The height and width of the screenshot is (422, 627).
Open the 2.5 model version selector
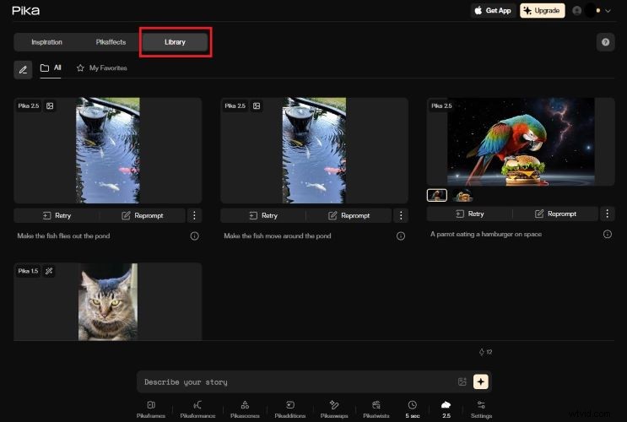coord(446,409)
